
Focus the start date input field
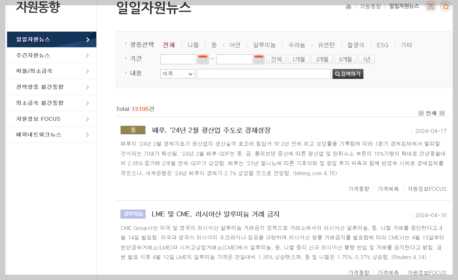point(179,59)
